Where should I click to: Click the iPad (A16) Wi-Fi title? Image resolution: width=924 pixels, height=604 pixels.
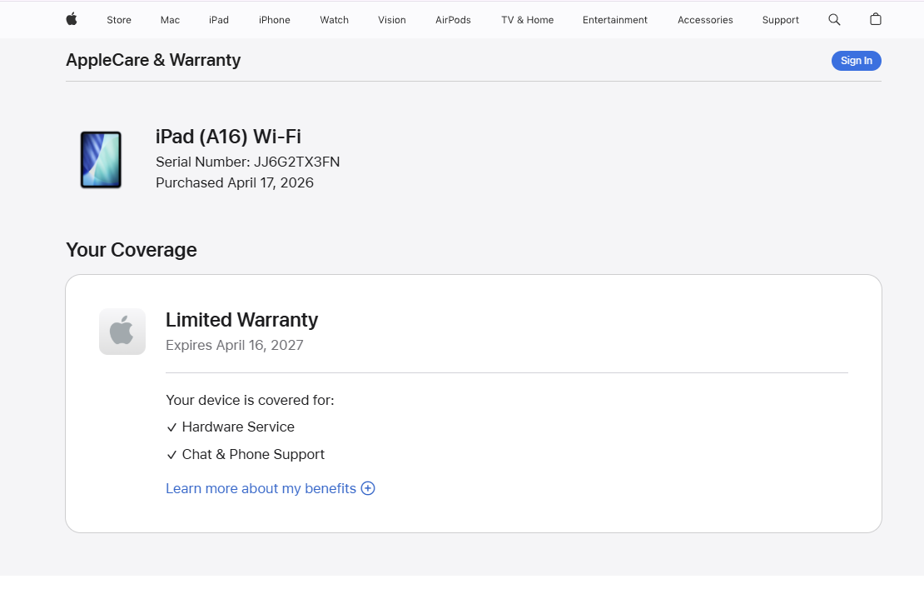point(228,137)
